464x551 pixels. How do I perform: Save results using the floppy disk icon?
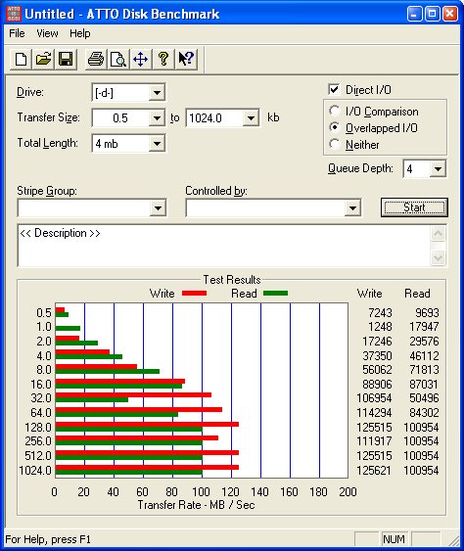[66, 59]
